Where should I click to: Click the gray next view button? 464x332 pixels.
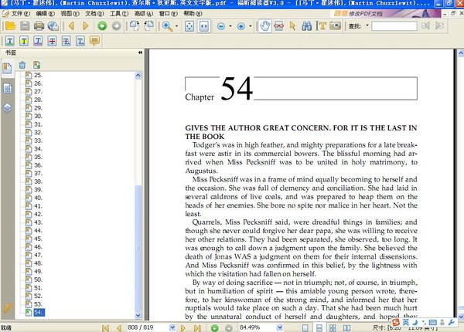point(117,26)
